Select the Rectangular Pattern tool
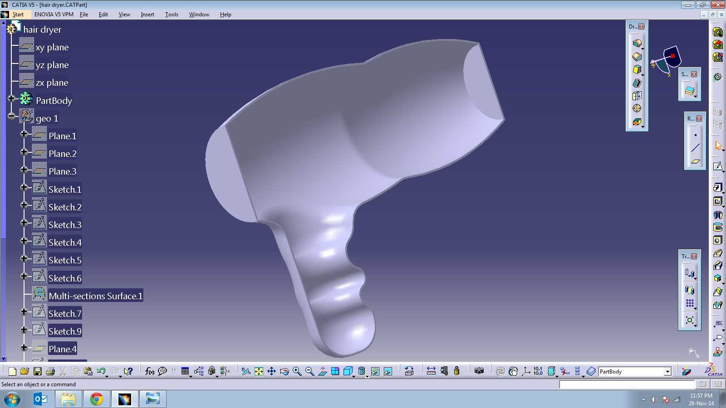The width and height of the screenshot is (726, 408). pyautogui.click(x=690, y=303)
